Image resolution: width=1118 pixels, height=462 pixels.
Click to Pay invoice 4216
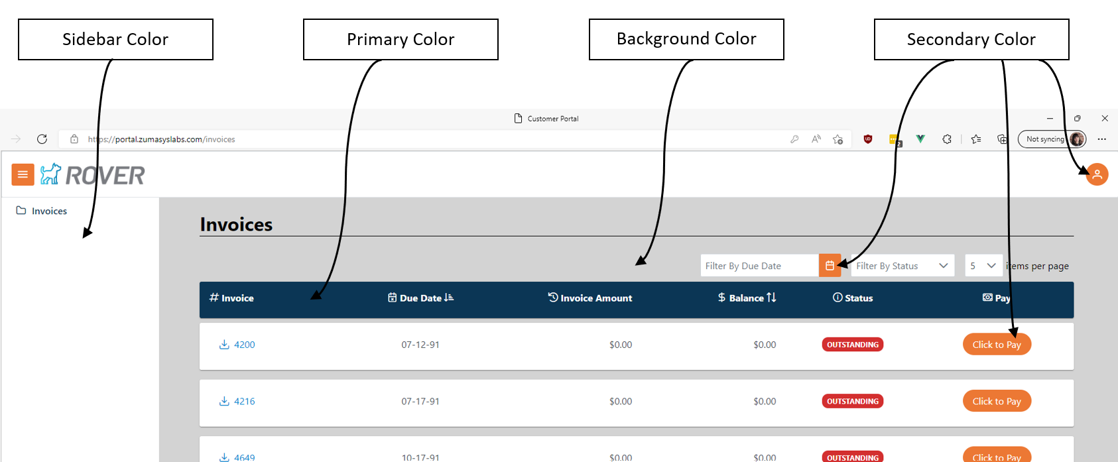pos(996,401)
